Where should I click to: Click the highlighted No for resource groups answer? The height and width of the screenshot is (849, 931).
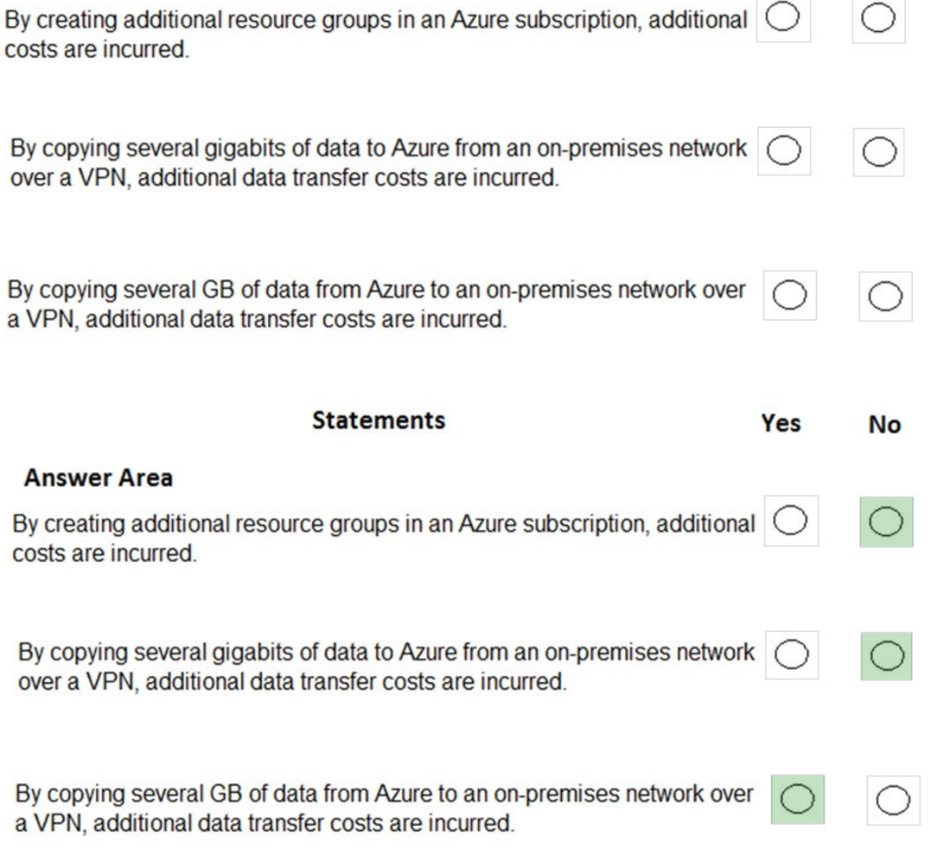coord(885,520)
